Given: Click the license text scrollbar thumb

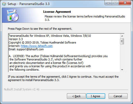Looking at the screenshot, I should point(122,41).
